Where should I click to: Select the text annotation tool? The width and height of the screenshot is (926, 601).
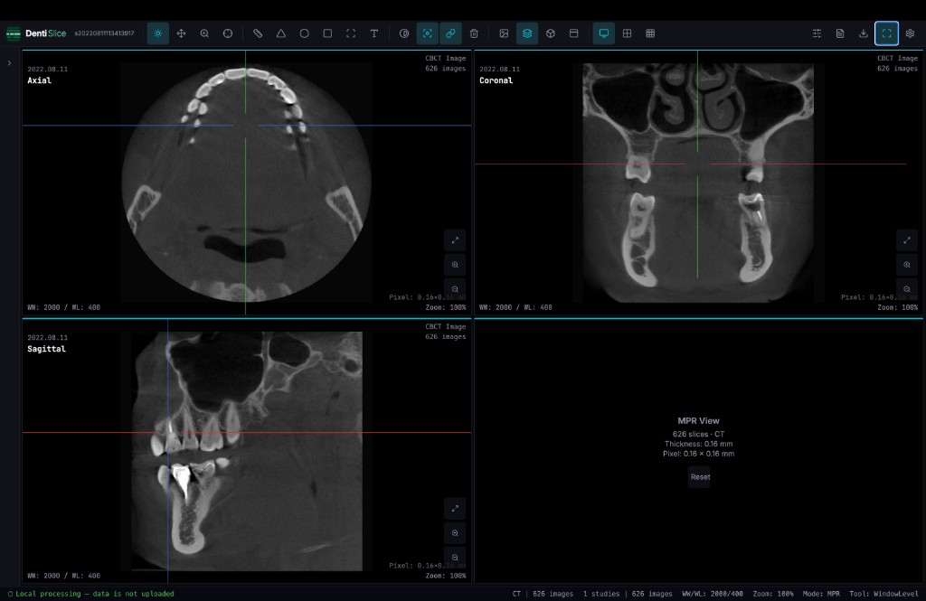(x=374, y=33)
